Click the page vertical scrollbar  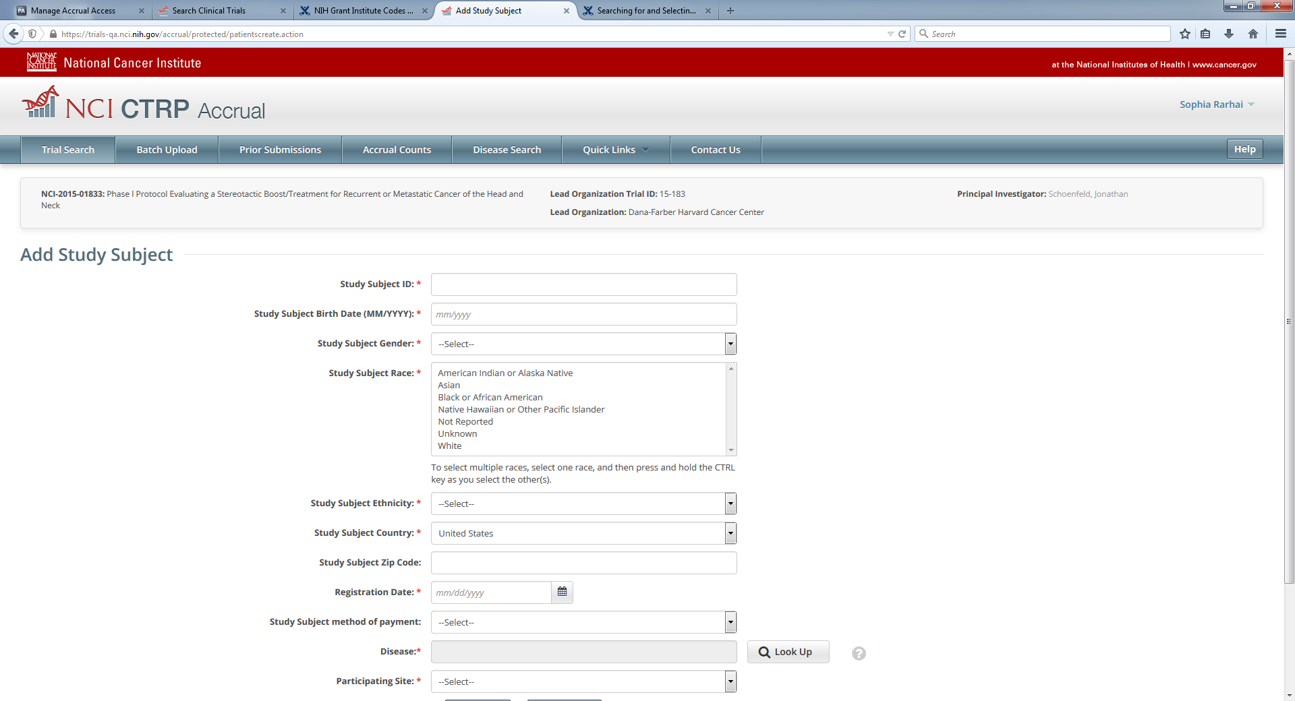pos(1289,322)
